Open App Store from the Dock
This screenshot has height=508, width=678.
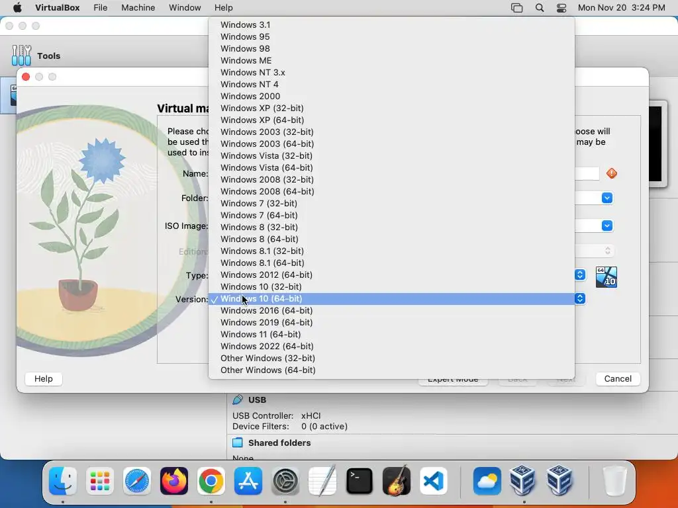(248, 481)
